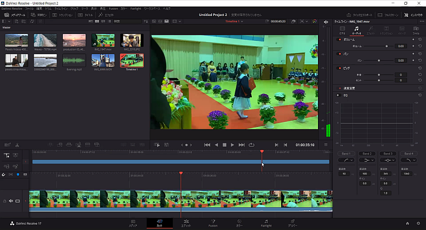Disable the Pan section toggle
Screen dimensions: 426x230
(x=339, y=54)
